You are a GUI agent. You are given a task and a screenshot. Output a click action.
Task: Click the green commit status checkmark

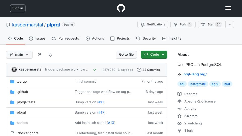click(95, 70)
